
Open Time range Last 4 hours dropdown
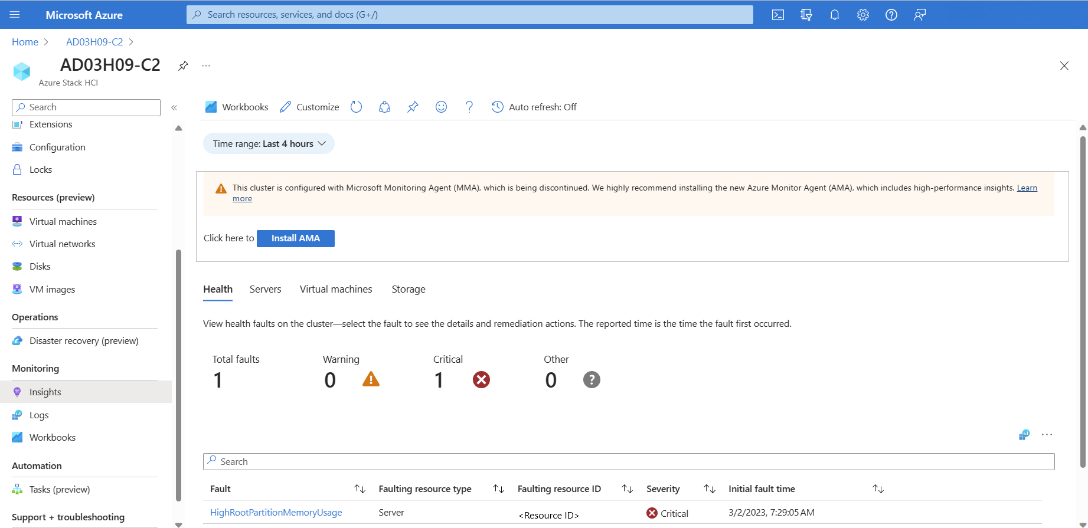tap(269, 143)
